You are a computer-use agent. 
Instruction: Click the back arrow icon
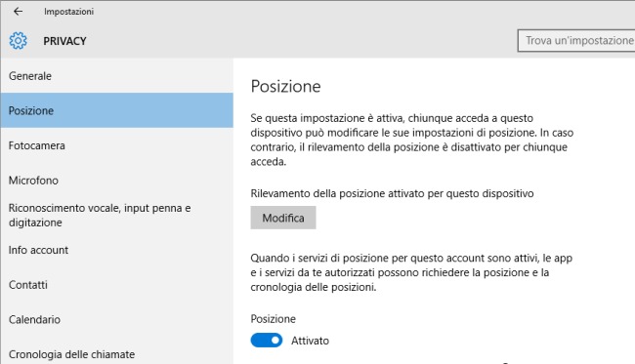(x=18, y=12)
